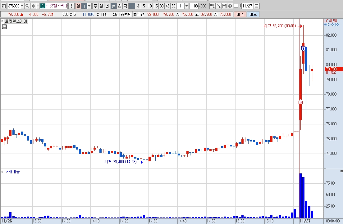Viewport: 343px width, 224px height.
Task: Click the candle count field showing 108
Action: click(194, 6)
